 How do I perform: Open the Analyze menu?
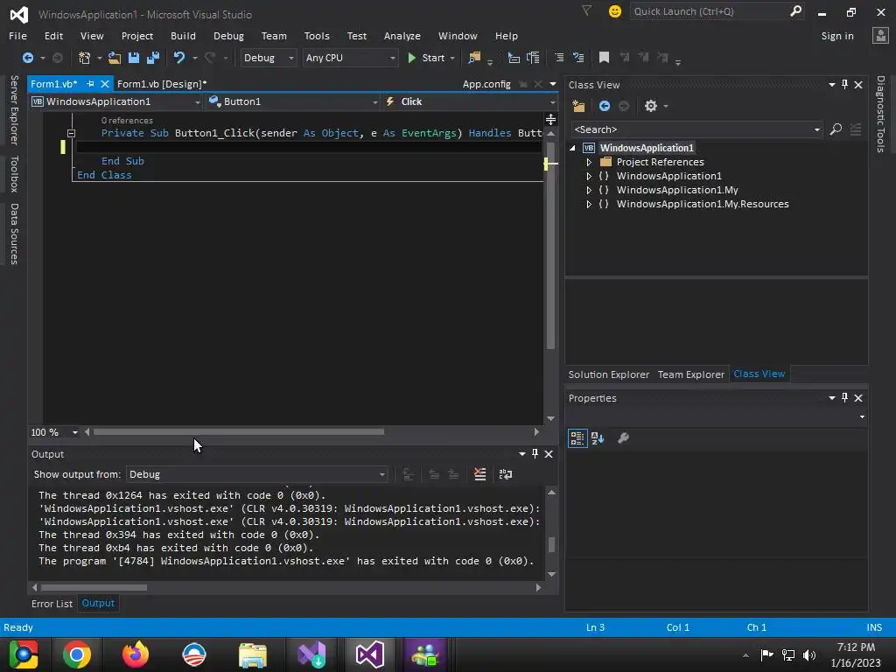[x=402, y=36]
